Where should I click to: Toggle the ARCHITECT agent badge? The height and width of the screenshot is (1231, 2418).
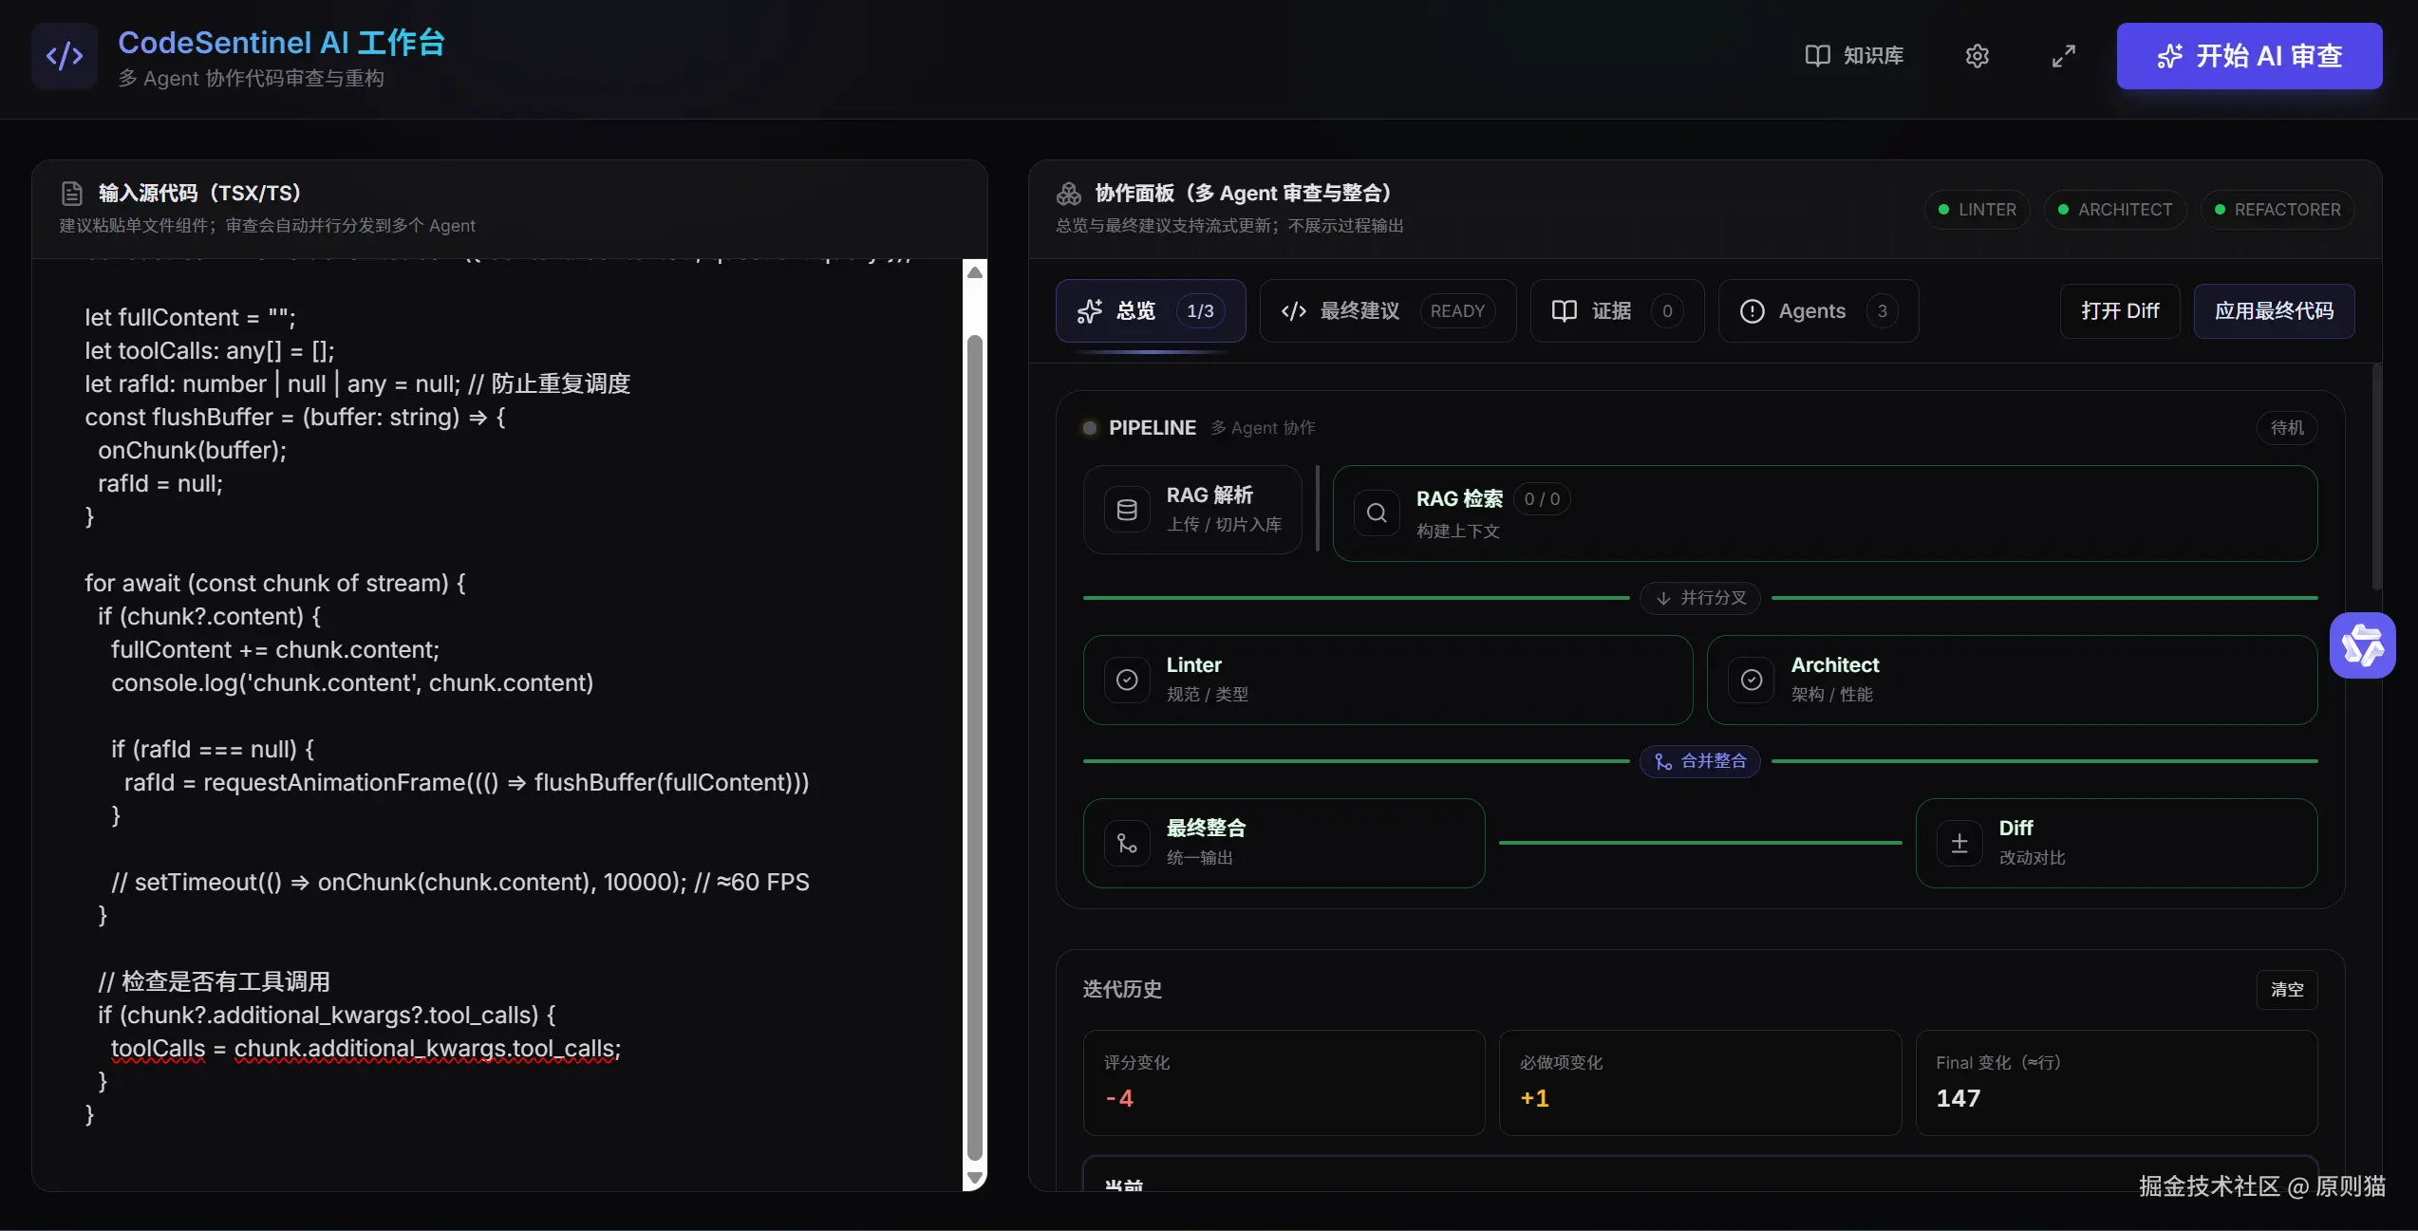click(2114, 210)
